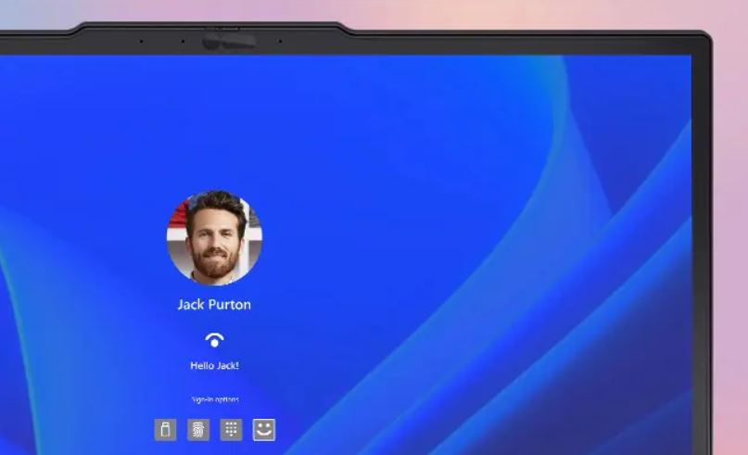Click the sensor dot just left of webcam

pyautogui.click(x=183, y=41)
